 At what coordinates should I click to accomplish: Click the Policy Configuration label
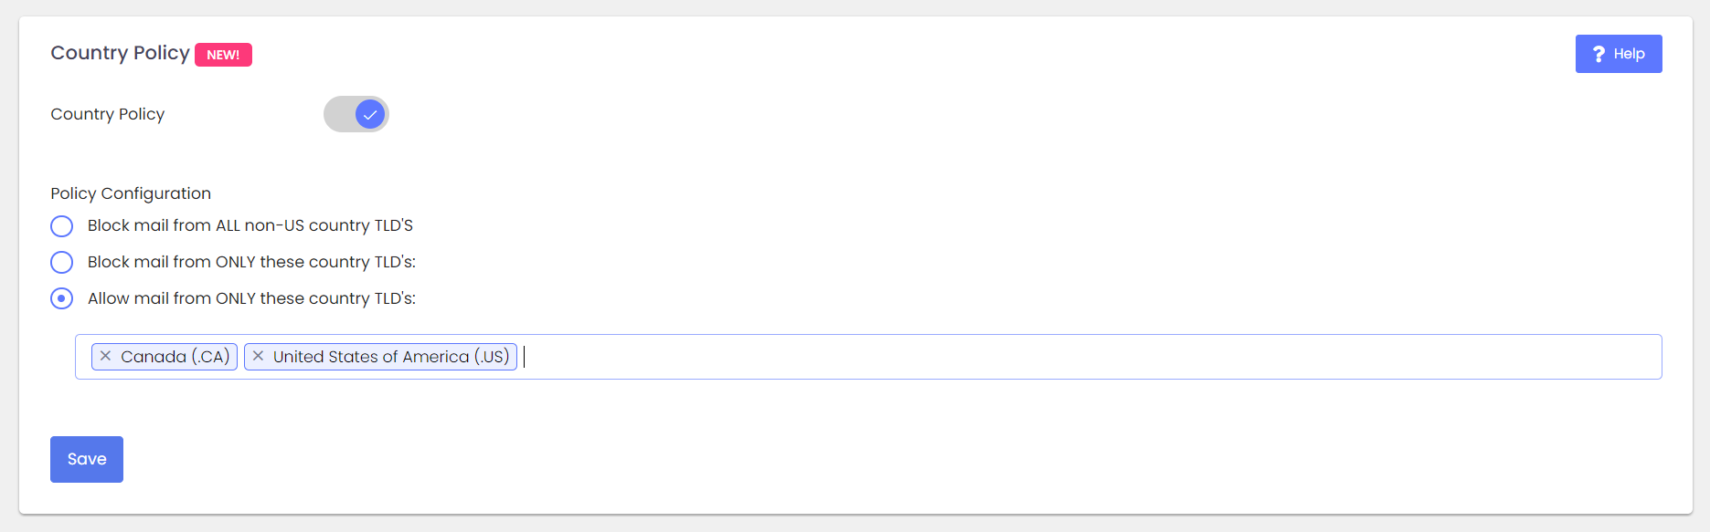131,193
